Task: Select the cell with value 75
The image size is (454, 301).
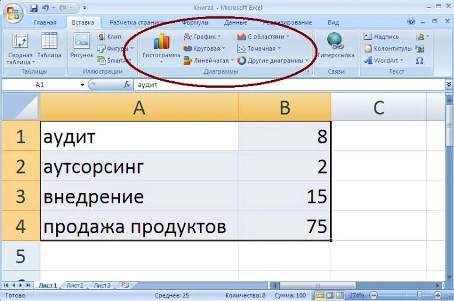Action: 285,226
